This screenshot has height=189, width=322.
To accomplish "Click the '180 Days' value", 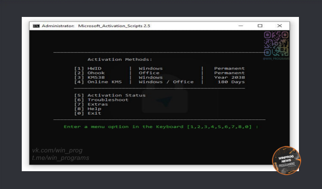I will tap(231, 82).
